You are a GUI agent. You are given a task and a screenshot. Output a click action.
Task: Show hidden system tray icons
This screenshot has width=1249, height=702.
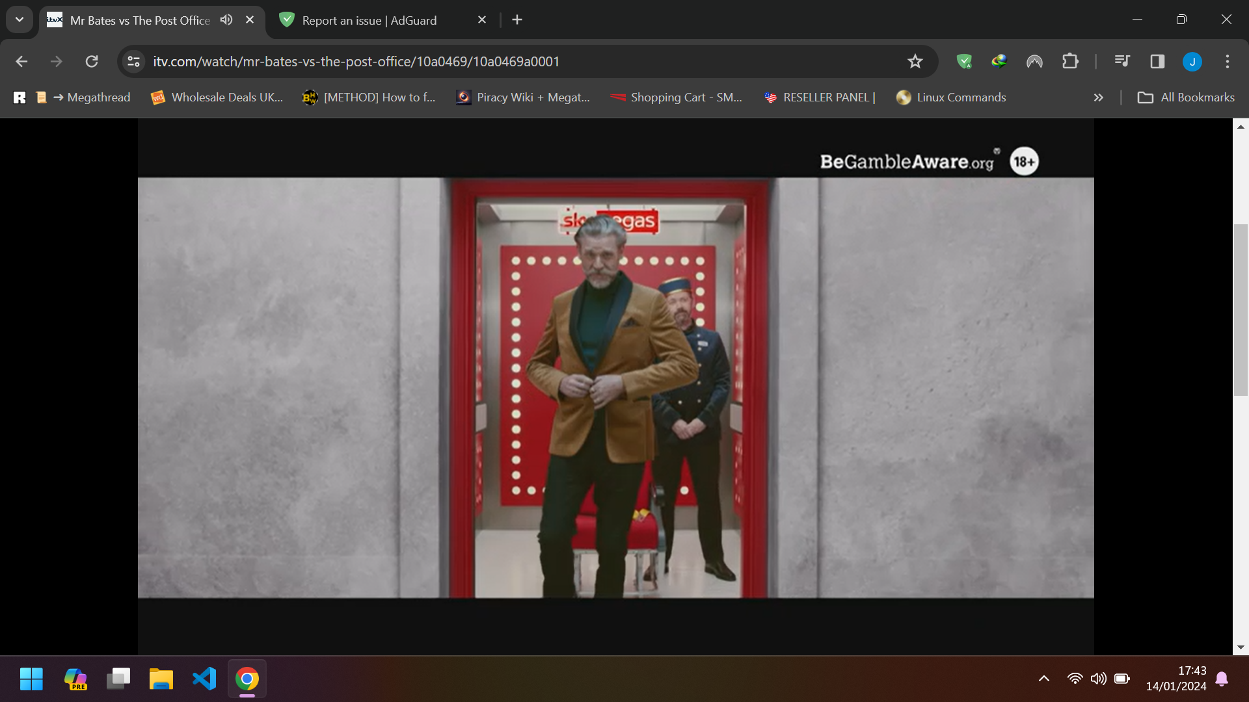click(1043, 678)
